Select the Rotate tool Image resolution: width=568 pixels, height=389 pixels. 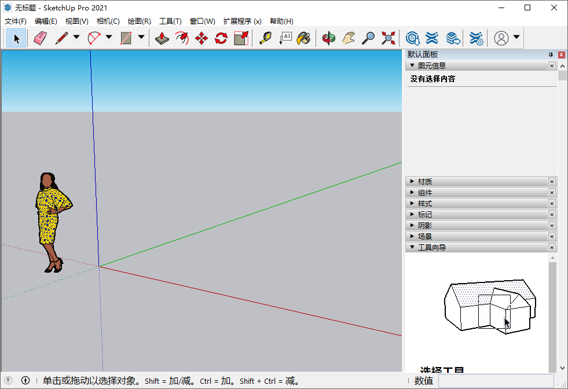tap(220, 38)
